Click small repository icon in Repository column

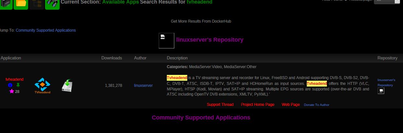[x=381, y=91]
